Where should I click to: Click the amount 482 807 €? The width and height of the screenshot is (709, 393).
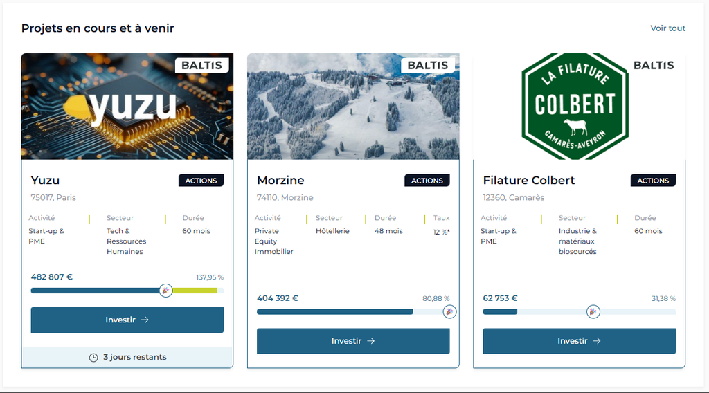pos(51,277)
